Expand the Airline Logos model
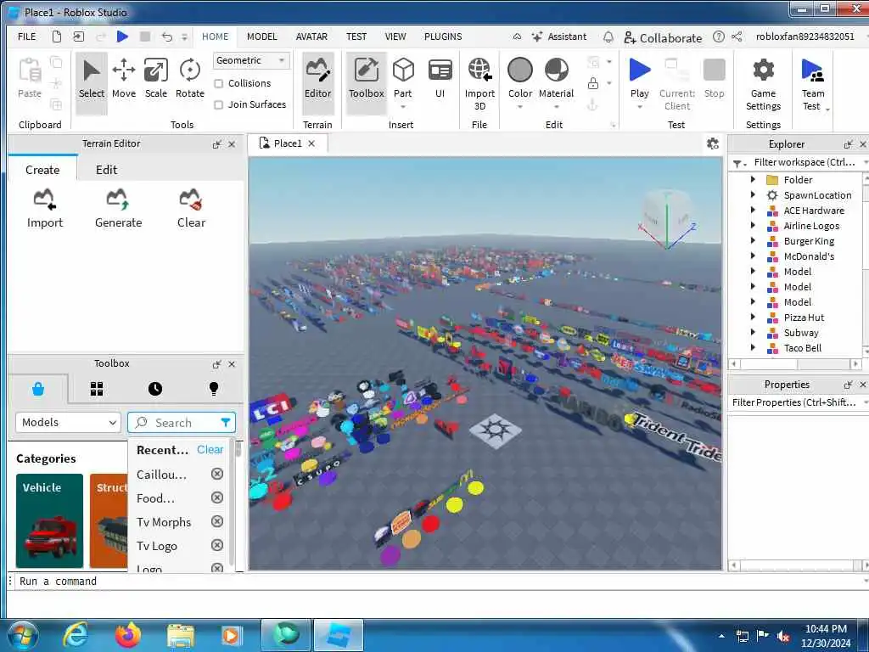 tap(753, 226)
